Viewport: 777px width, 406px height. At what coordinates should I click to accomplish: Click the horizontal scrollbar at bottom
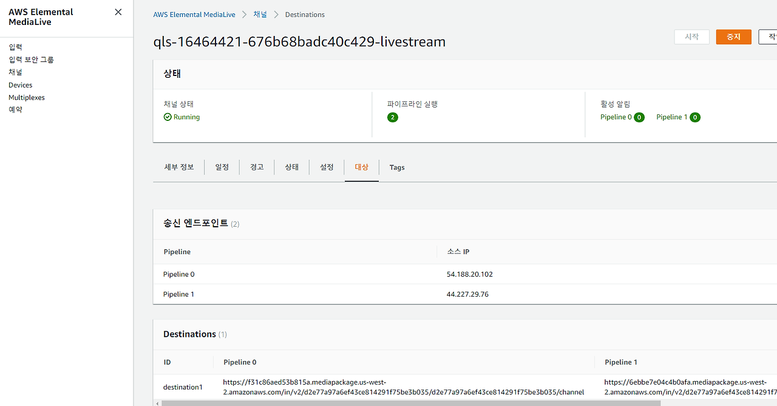tap(411, 403)
